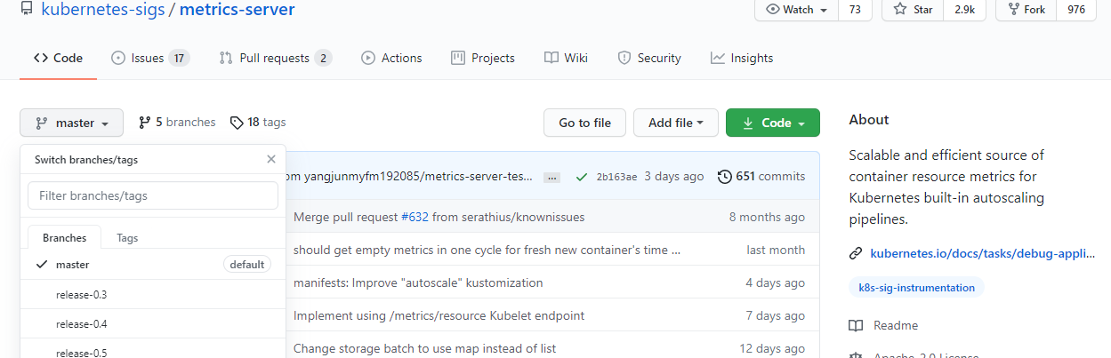The width and height of the screenshot is (1111, 358).
Task: Open the master branch dropdown
Action: tap(71, 123)
